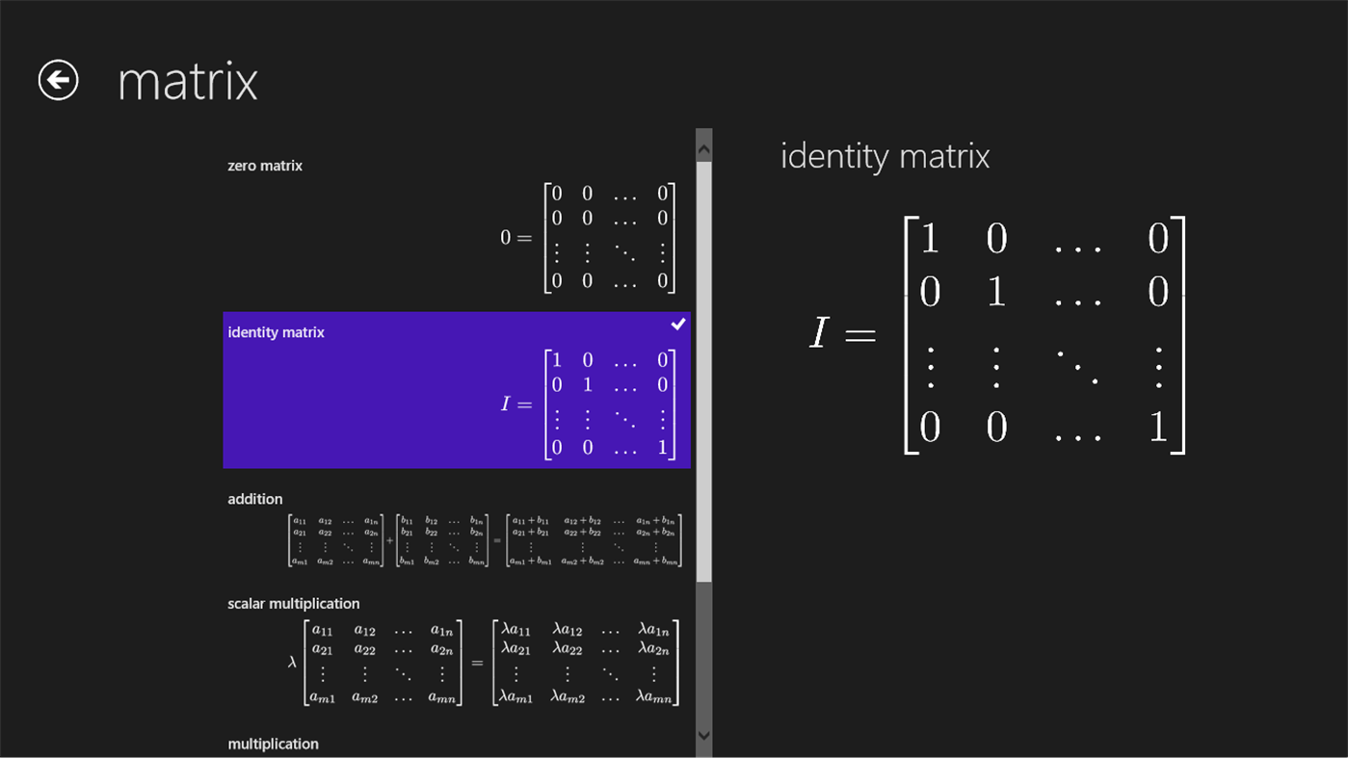Click the back arrow navigation icon
Image resolution: width=1348 pixels, height=758 pixels.
57,80
